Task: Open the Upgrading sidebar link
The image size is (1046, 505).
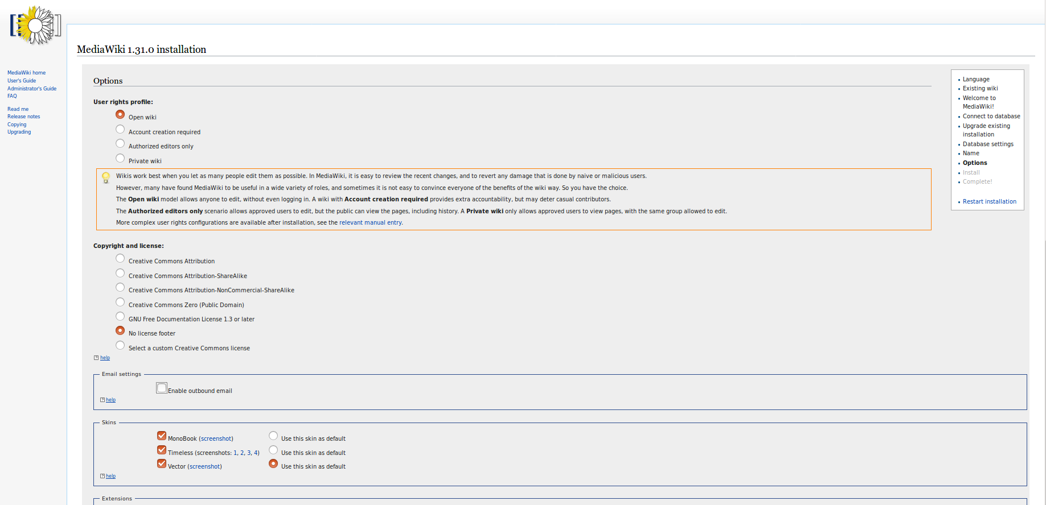Action: (x=19, y=132)
